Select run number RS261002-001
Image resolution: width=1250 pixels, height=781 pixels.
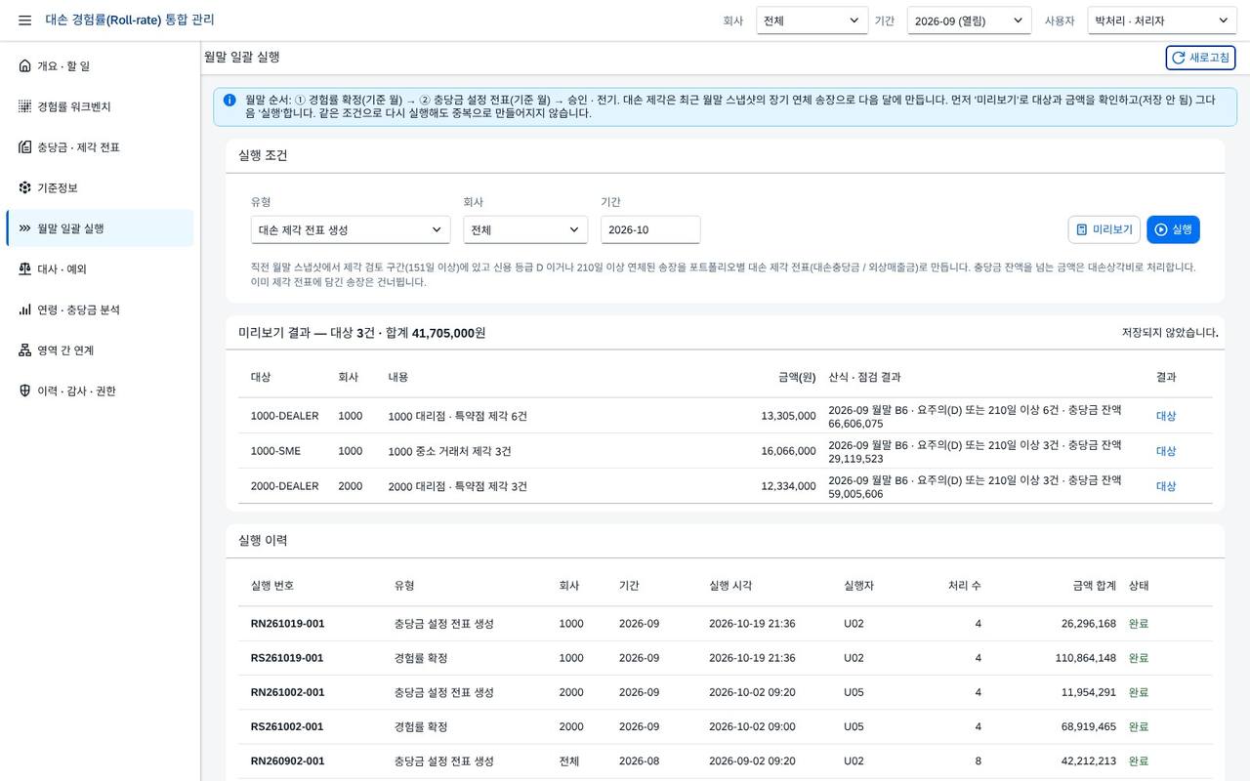click(287, 726)
